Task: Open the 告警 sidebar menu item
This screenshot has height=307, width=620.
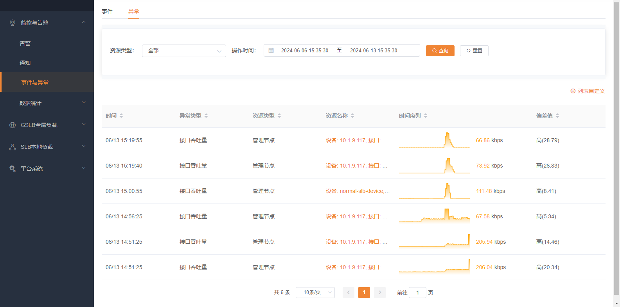Action: (x=25, y=43)
